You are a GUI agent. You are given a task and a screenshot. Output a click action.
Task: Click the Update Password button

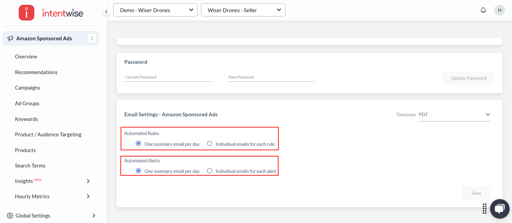point(469,78)
